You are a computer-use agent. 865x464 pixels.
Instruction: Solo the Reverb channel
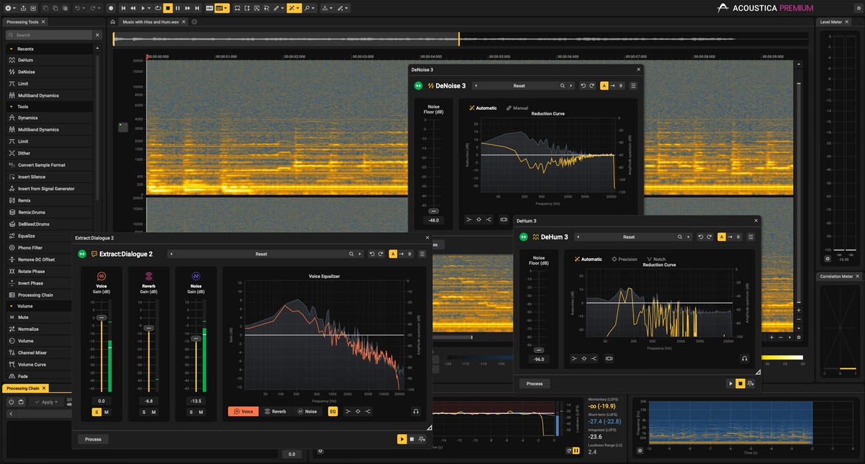pos(144,412)
